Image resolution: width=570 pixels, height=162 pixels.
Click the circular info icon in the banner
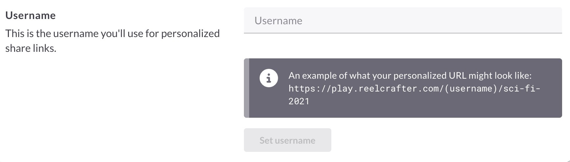click(269, 78)
